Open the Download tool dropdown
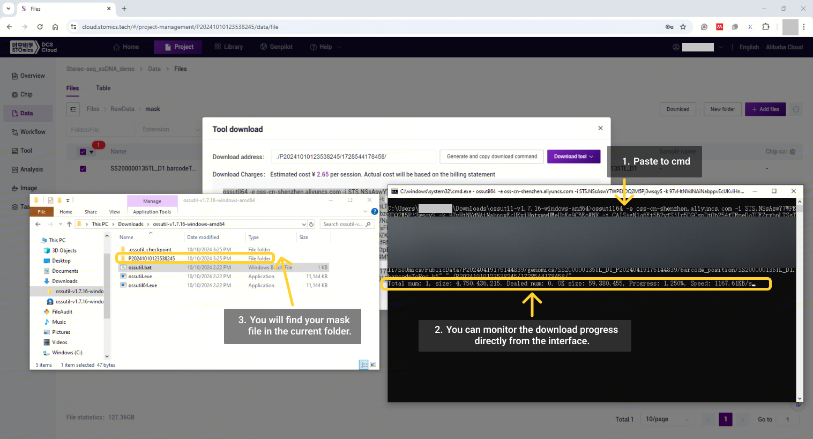The width and height of the screenshot is (813, 439). tap(573, 157)
